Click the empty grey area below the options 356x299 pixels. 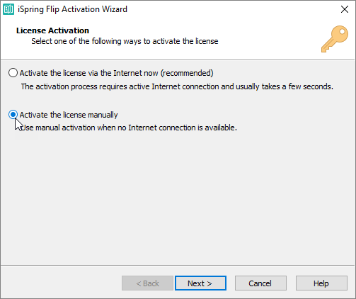click(178, 198)
